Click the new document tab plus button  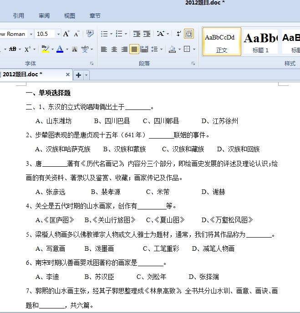click(78, 75)
